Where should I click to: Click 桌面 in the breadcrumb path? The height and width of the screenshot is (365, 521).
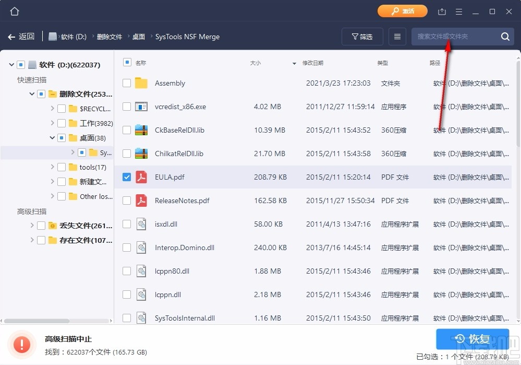pos(138,37)
